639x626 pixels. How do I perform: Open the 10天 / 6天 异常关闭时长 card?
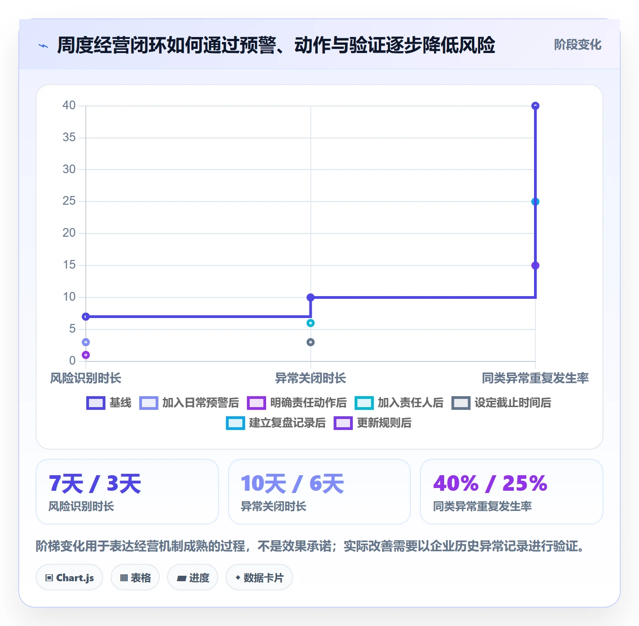(x=319, y=492)
